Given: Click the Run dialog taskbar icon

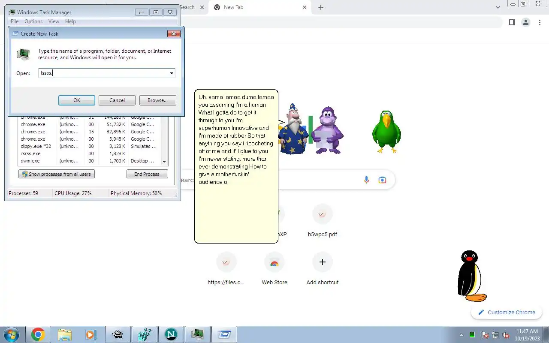Looking at the screenshot, I should coord(224,334).
